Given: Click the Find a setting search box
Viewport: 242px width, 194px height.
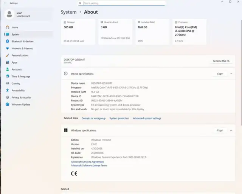Looking at the screenshot, I should pos(122,3).
